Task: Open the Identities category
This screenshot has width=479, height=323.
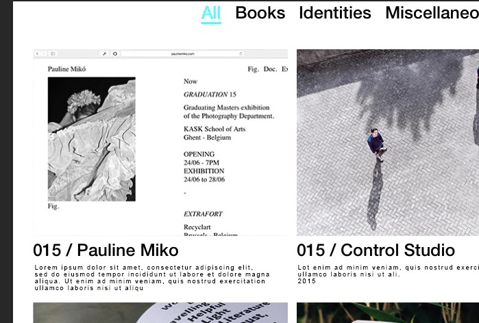Action: click(x=335, y=13)
